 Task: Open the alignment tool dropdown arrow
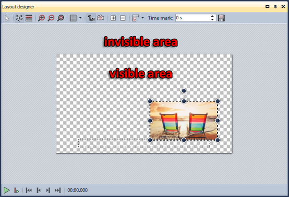[x=142, y=18]
